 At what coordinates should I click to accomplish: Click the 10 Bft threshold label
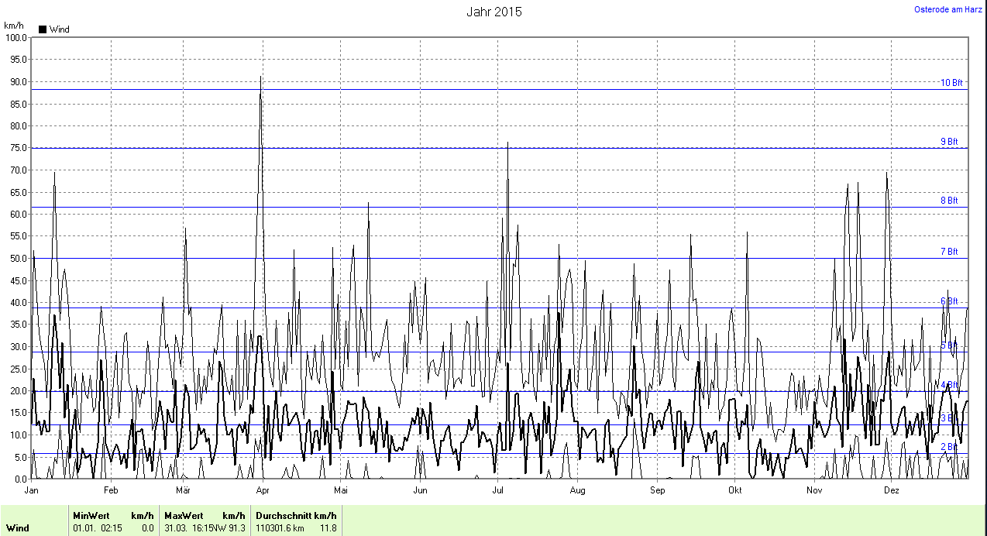point(951,83)
